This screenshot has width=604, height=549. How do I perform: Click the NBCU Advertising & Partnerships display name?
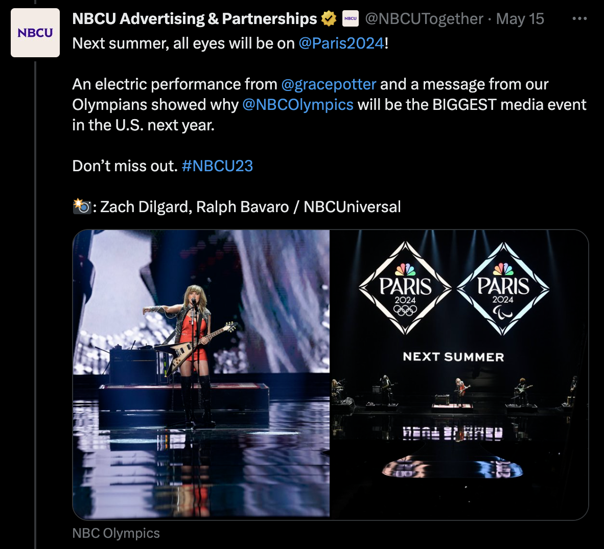pyautogui.click(x=195, y=18)
